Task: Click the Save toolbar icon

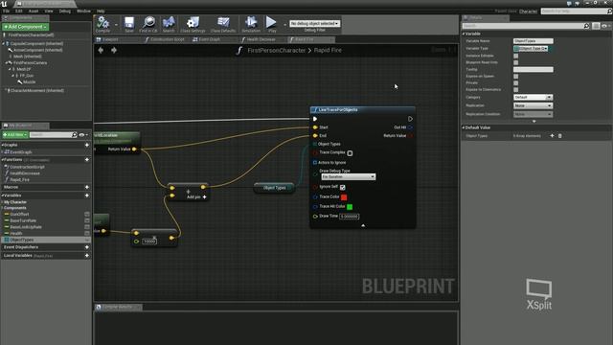Action: (129, 24)
